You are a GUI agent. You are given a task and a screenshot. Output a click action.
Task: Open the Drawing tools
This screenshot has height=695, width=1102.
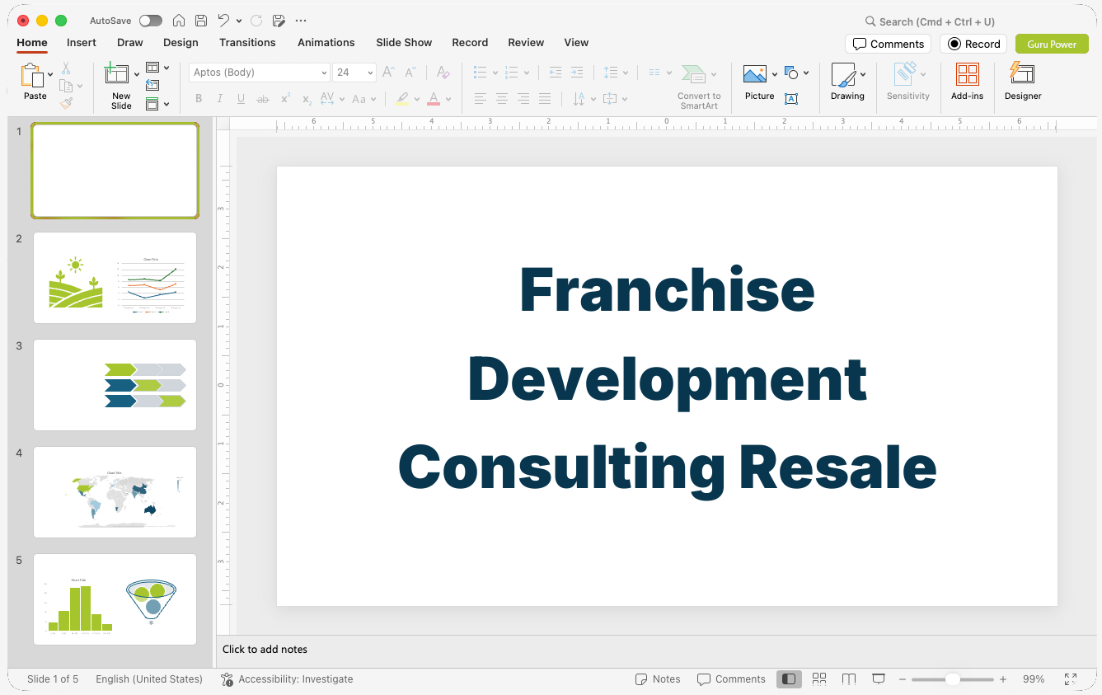click(x=847, y=82)
